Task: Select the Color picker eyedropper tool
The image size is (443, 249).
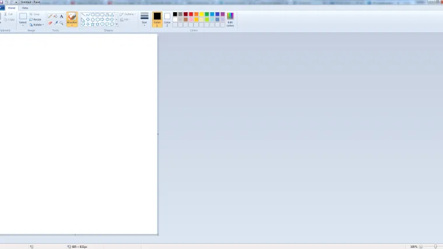Action: click(x=55, y=23)
